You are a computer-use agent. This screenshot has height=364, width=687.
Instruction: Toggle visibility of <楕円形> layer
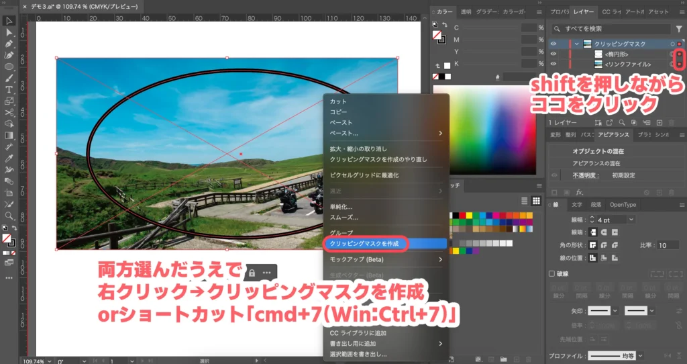pyautogui.click(x=553, y=54)
